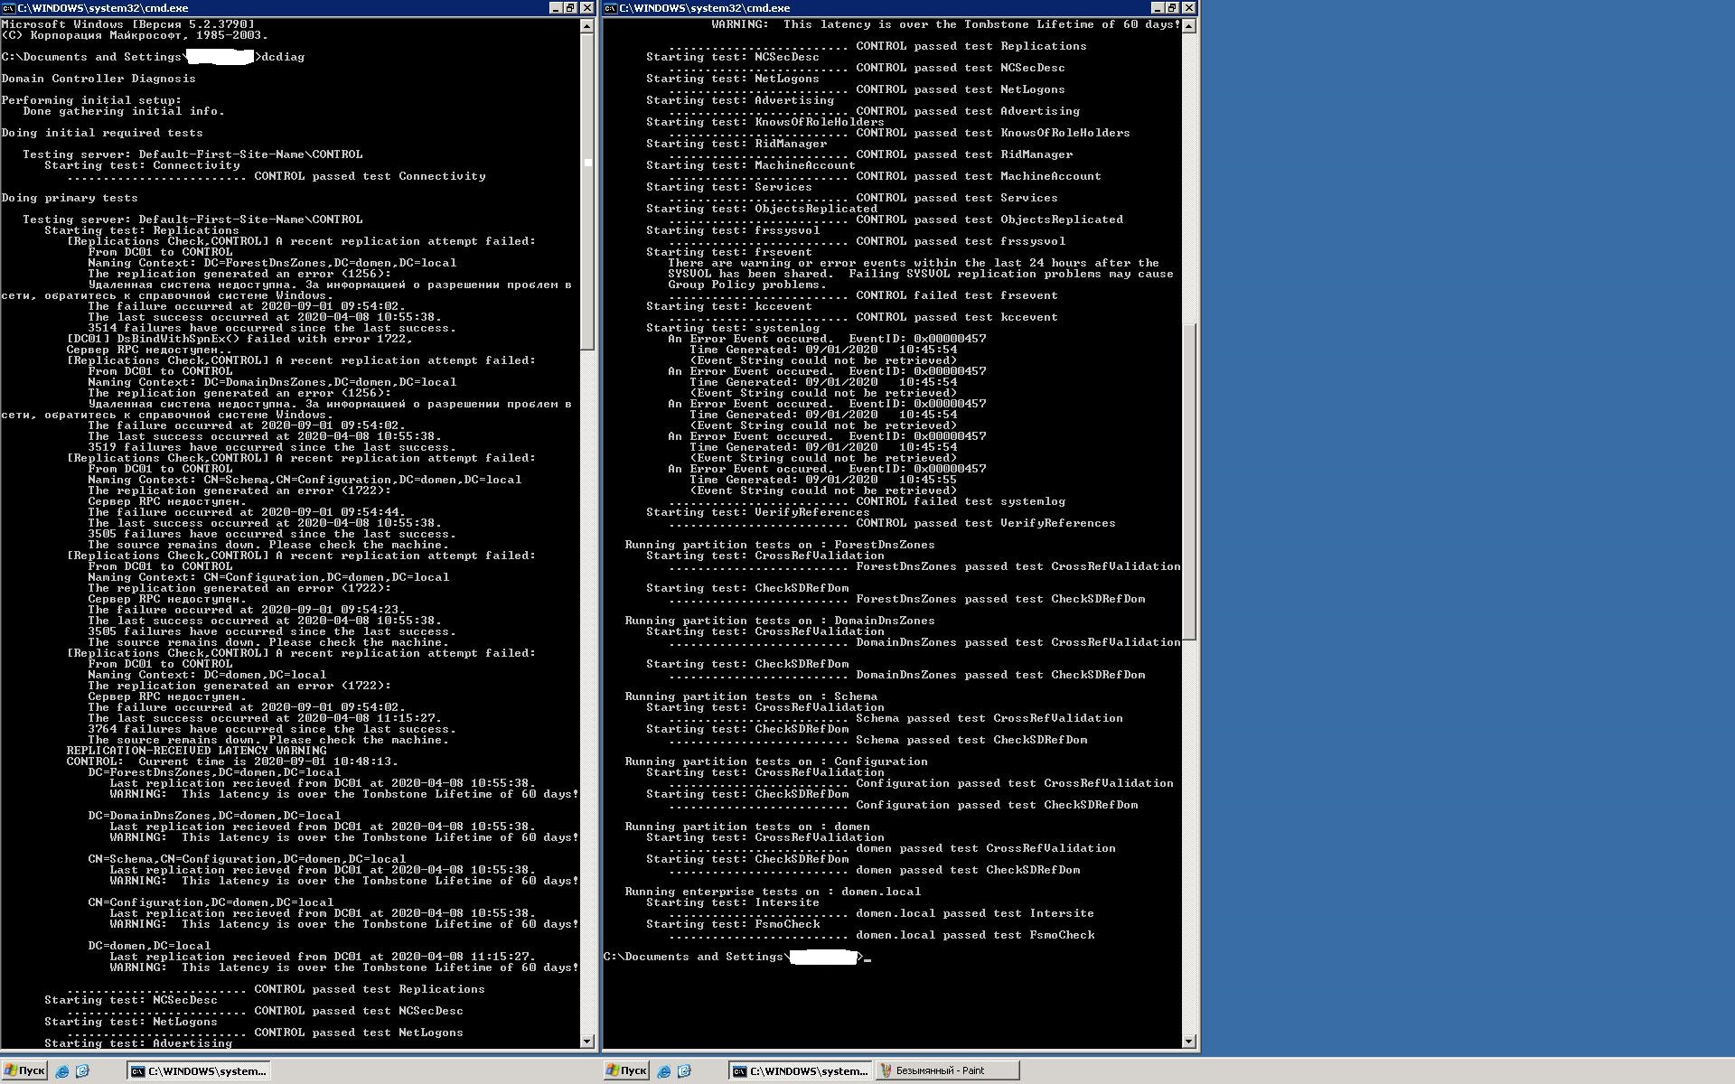This screenshot has width=1735, height=1084.
Task: Activate cmd.exe button on the right taskbar
Action: point(801,1071)
